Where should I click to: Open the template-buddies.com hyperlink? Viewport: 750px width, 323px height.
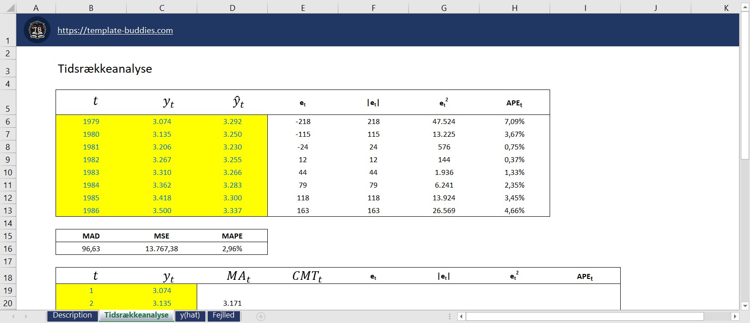click(115, 30)
